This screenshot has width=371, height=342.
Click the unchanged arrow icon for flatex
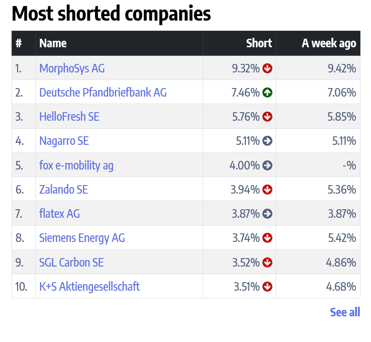click(267, 214)
